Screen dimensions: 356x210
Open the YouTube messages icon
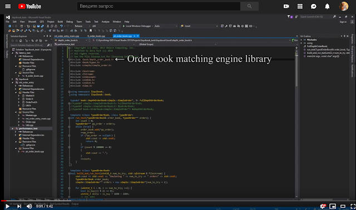pos(314,6)
